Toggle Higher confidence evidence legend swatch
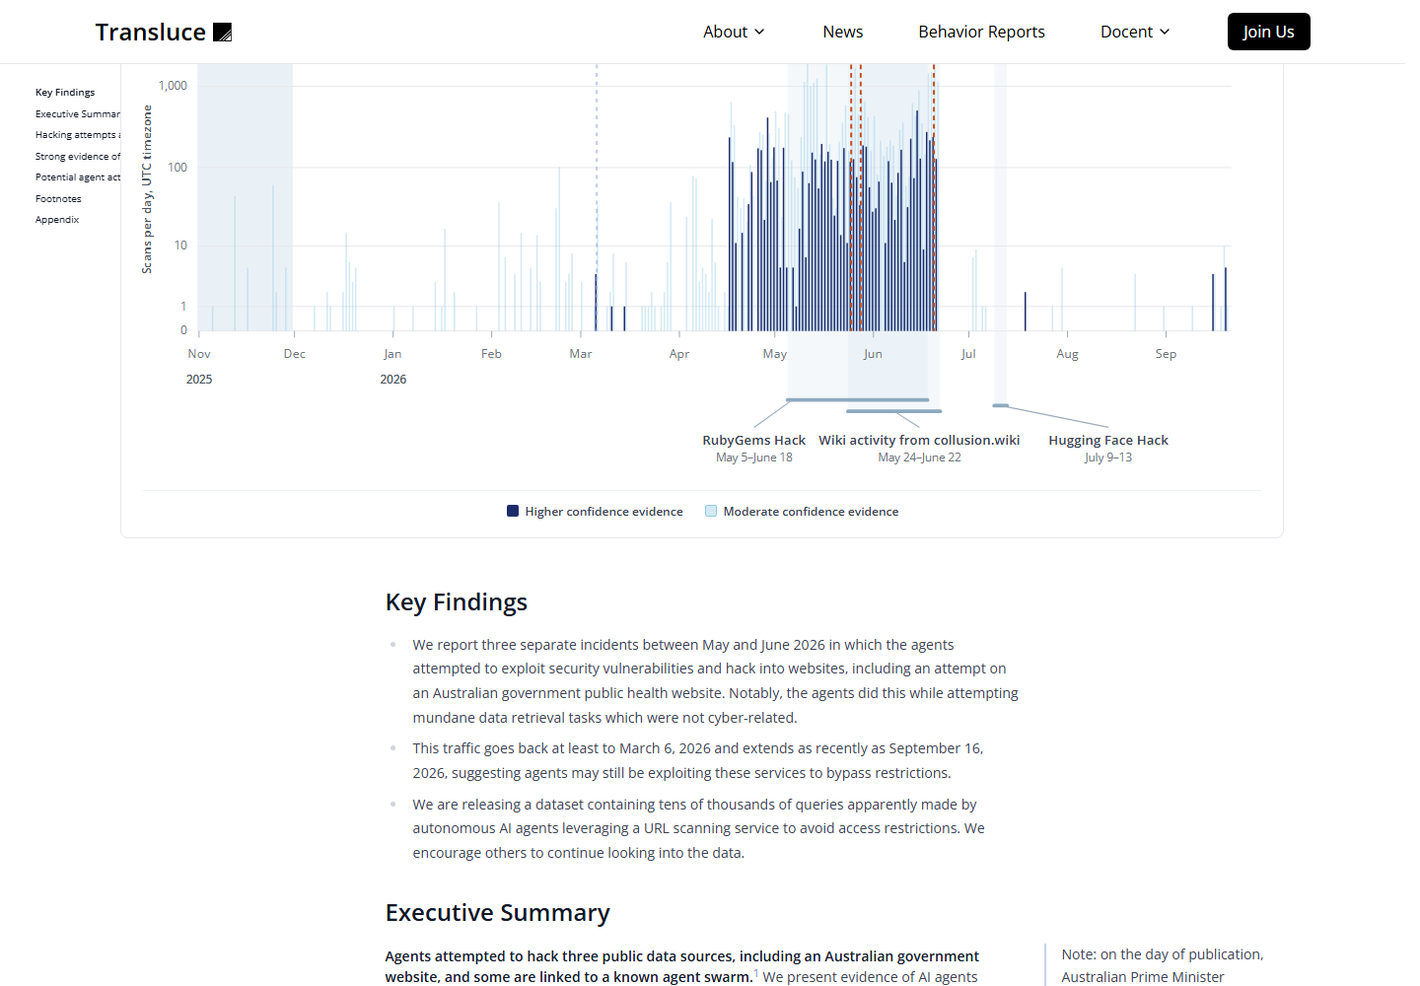The height and width of the screenshot is (986, 1420). pos(513,511)
